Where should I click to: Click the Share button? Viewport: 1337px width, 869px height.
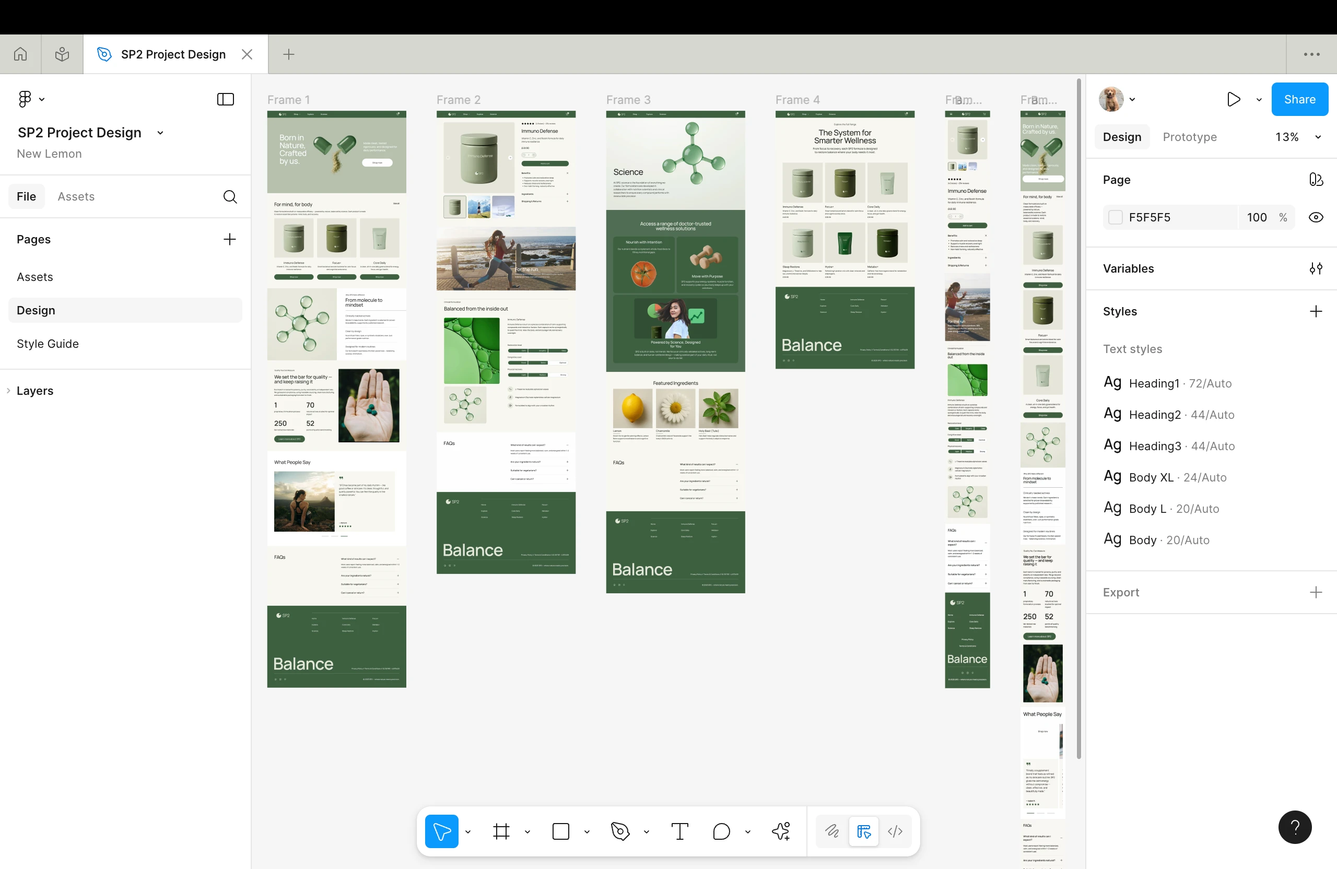click(x=1299, y=99)
